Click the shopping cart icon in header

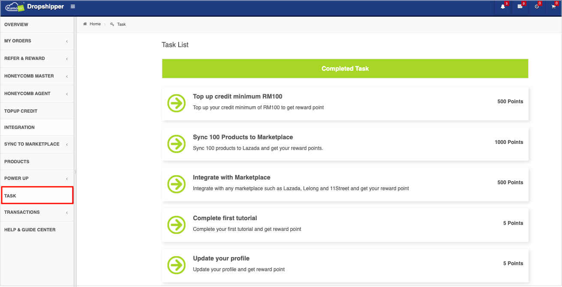[553, 7]
